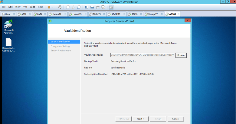Open the View menu in menu bar
The width and height of the screenshot is (236, 124).
(x=18, y=7)
